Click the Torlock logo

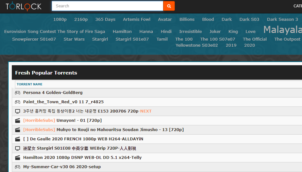[24, 6]
